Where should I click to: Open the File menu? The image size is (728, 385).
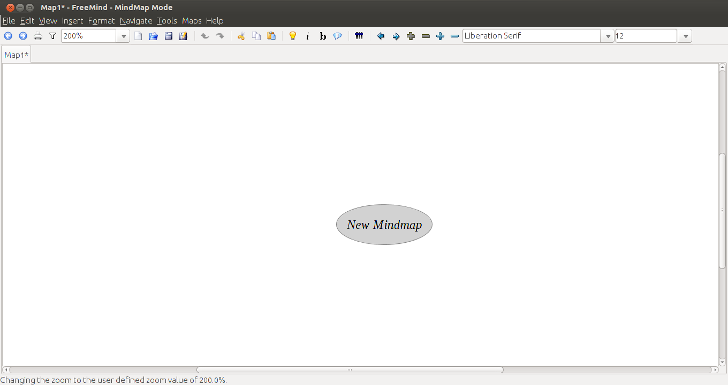(x=9, y=21)
